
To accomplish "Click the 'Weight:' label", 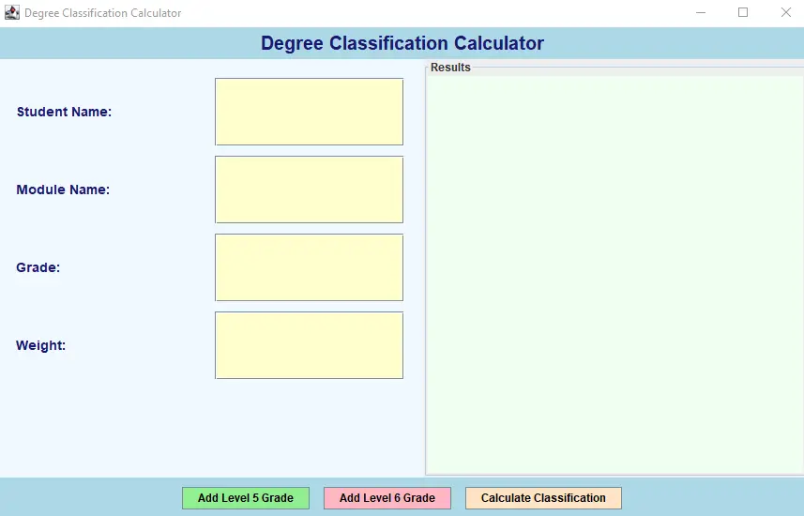I will [41, 345].
